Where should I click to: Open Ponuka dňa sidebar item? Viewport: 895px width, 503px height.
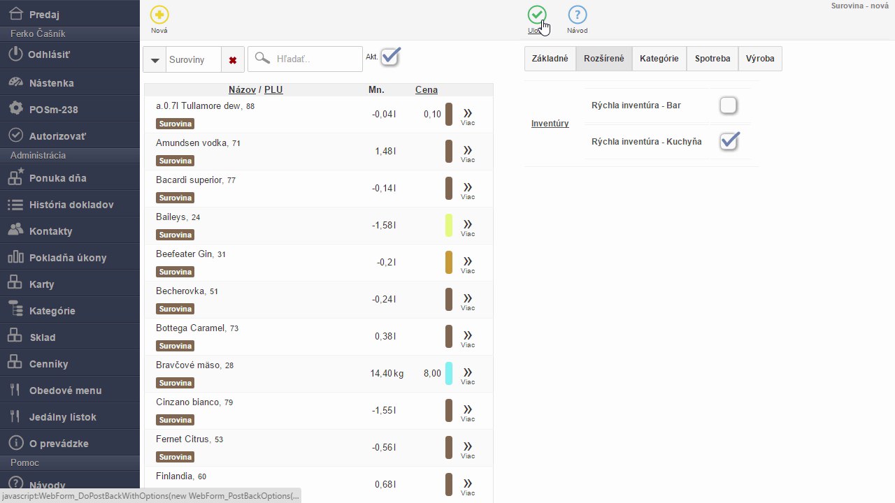tap(70, 178)
